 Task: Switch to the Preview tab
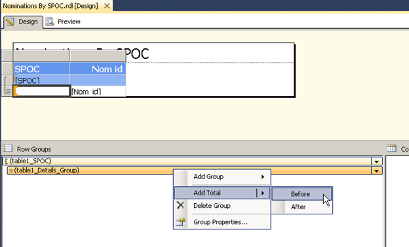(x=63, y=22)
